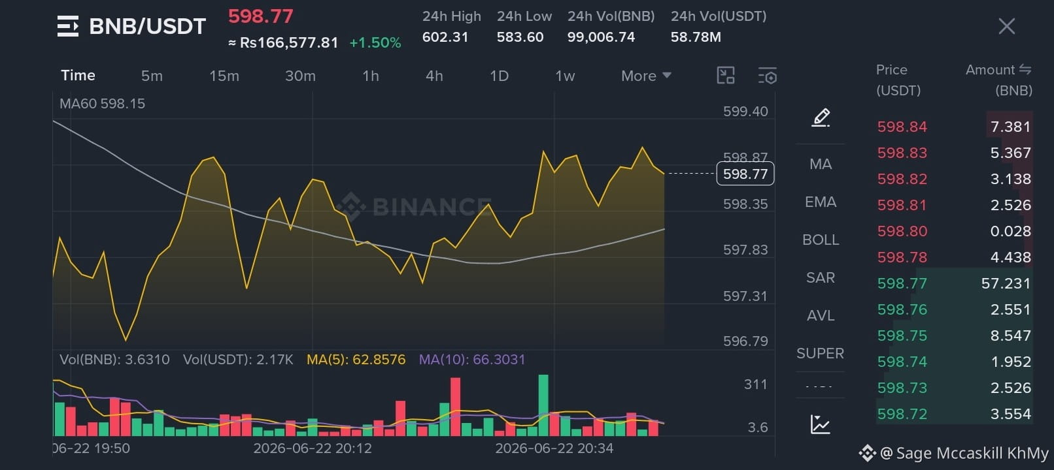Open the chart indicators icon
Image resolution: width=1054 pixels, height=470 pixels.
click(x=820, y=424)
